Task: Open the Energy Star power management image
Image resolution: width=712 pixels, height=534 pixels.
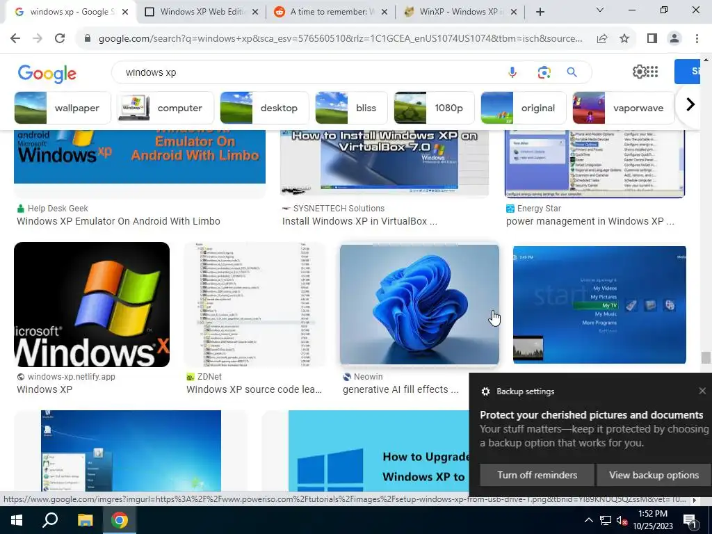Action: tap(595, 163)
